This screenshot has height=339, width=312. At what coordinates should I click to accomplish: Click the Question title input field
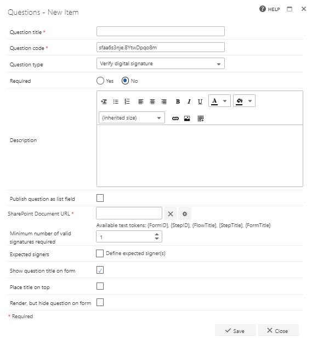tap(161, 31)
